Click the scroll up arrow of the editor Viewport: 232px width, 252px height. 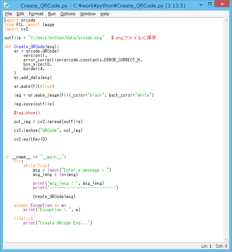[x=227, y=20]
